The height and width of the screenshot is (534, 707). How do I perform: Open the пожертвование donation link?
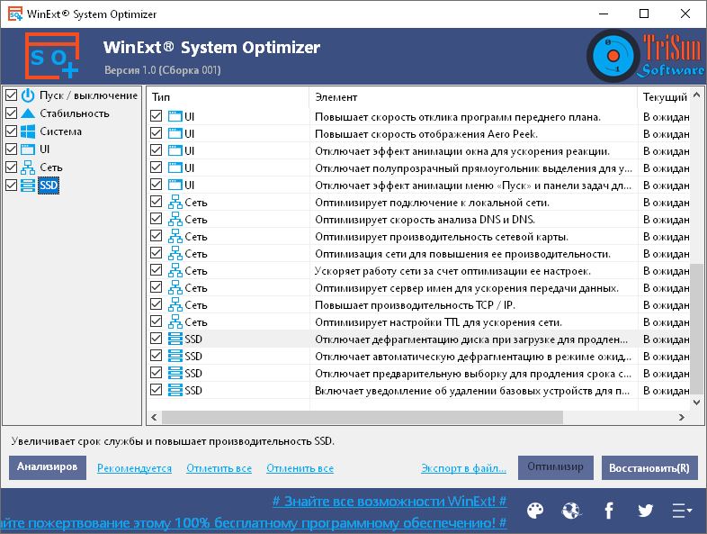254,522
